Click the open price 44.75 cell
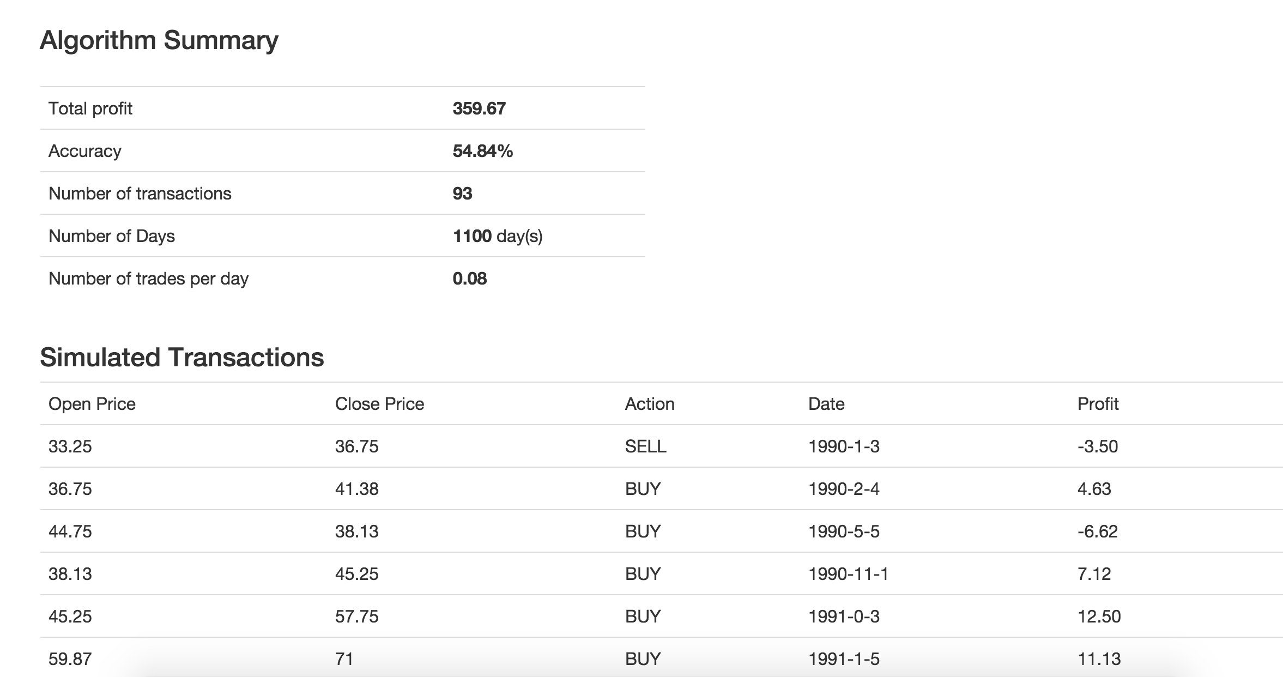Image resolution: width=1283 pixels, height=677 pixels. tap(70, 531)
